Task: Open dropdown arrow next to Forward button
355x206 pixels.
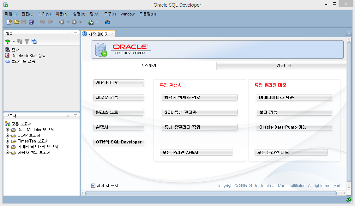Action: point(80,22)
